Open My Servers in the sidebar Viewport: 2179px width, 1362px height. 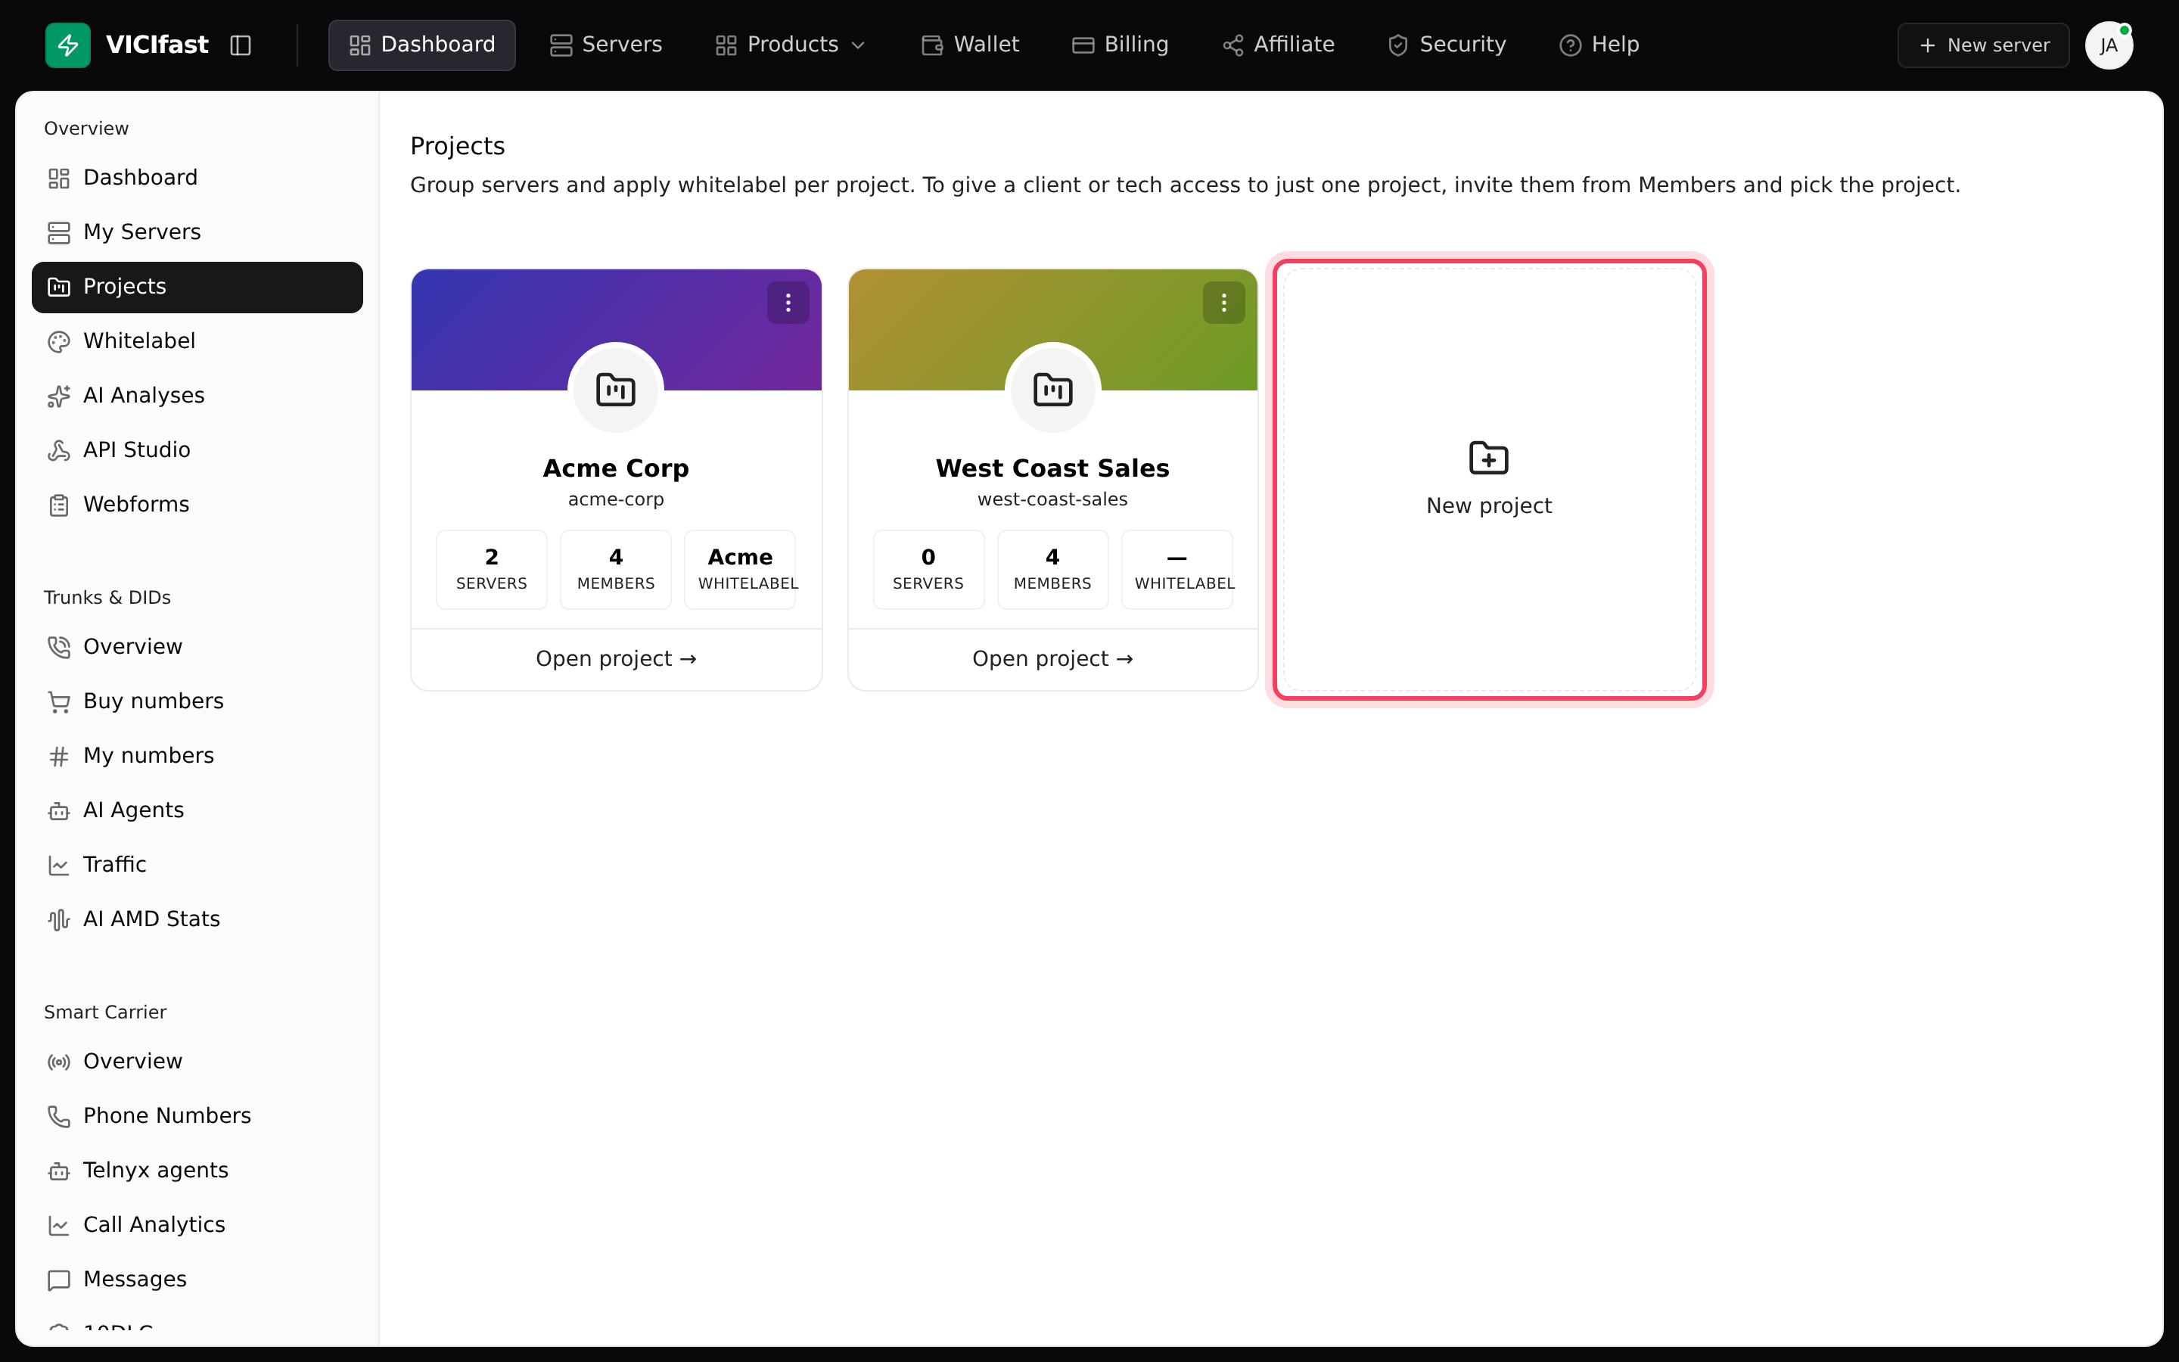pos(197,232)
